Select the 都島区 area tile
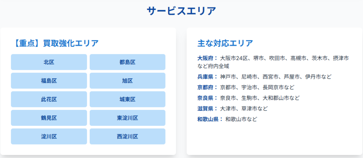This screenshot has width=363, height=158. click(x=127, y=62)
